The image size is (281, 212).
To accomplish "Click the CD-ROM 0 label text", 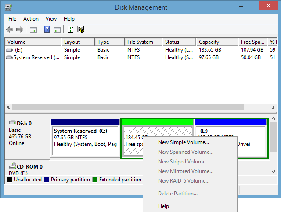I will click(29, 166).
